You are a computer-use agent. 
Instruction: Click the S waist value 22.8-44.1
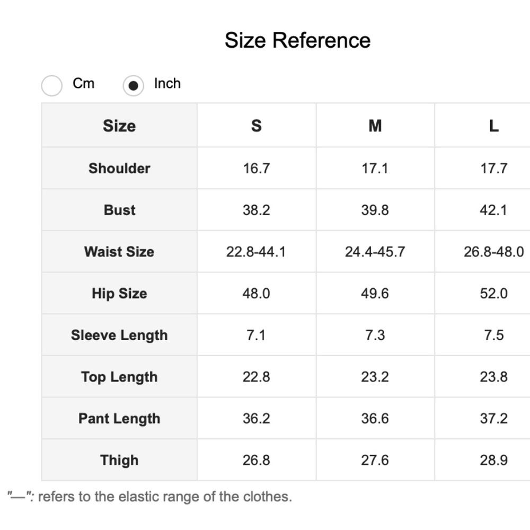(256, 252)
